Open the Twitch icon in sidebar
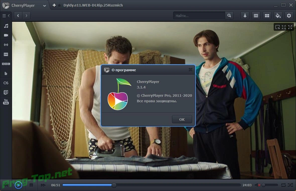The width and height of the screenshot is (296, 191). point(6,92)
